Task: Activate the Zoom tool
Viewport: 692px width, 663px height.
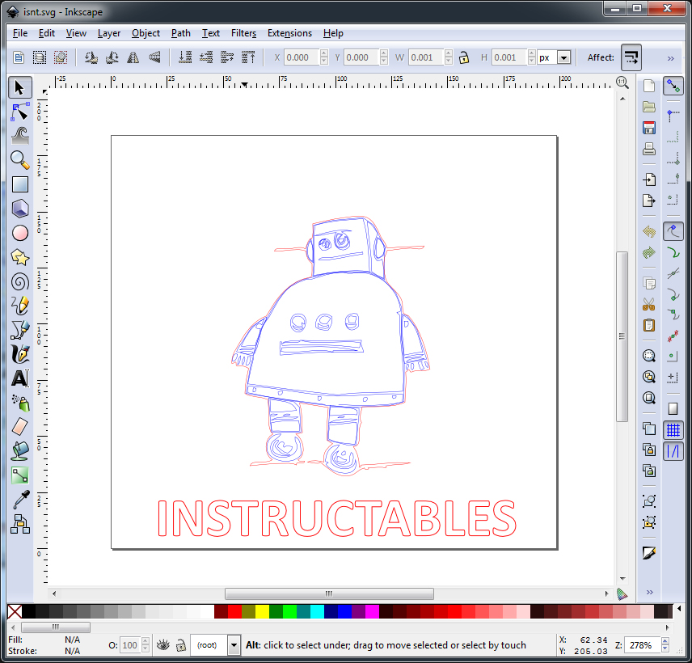Action: 19,160
